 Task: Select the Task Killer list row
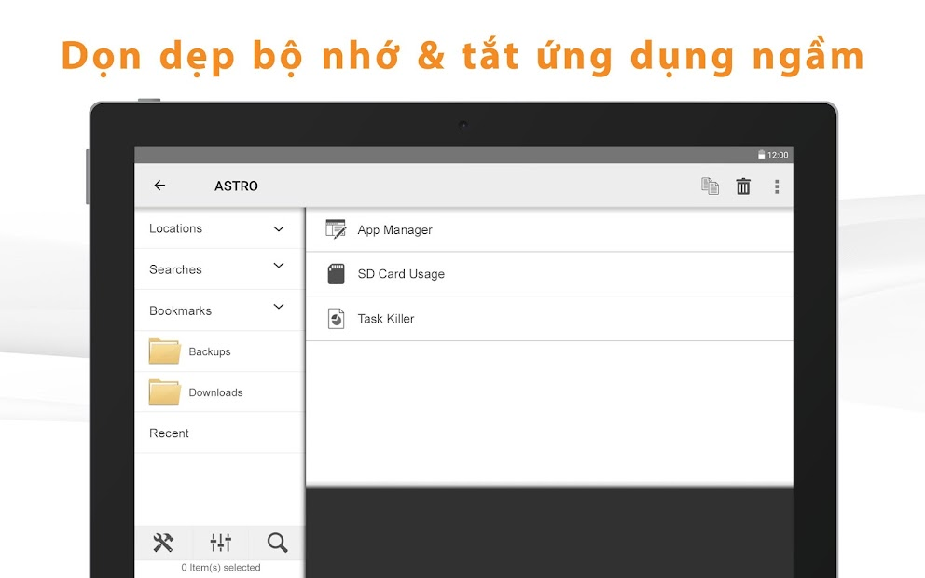click(x=550, y=318)
